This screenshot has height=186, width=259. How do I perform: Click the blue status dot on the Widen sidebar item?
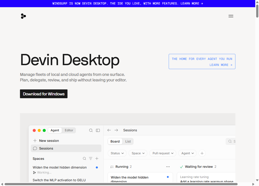(x=97, y=167)
